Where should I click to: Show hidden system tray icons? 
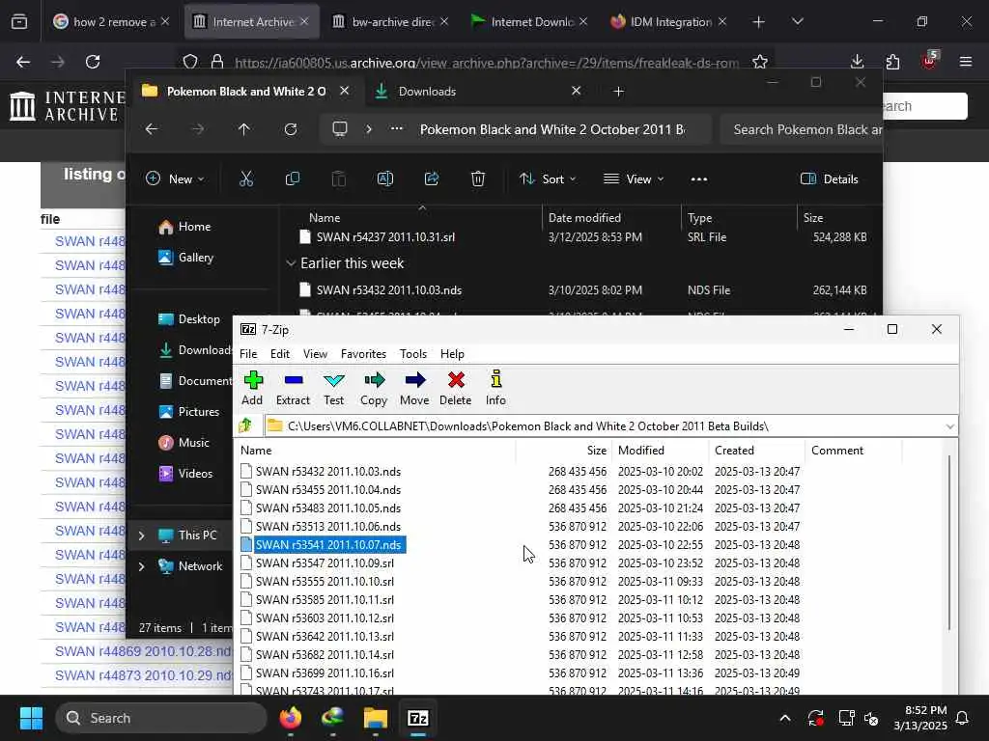785,718
